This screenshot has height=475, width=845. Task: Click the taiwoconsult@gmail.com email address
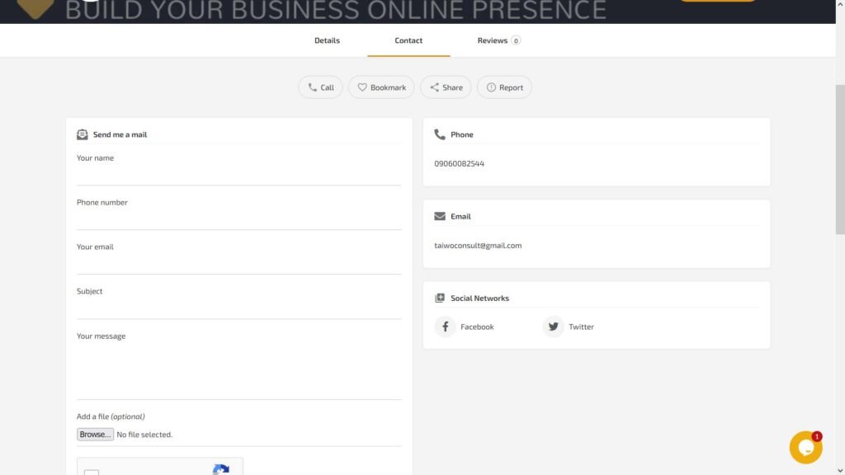pyautogui.click(x=477, y=245)
